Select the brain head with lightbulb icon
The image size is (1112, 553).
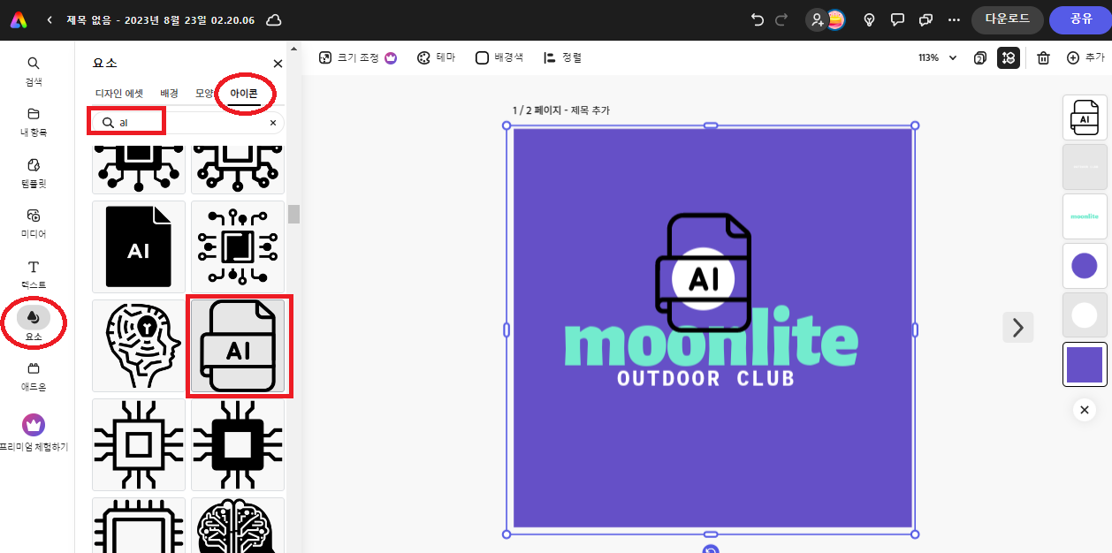[x=139, y=345]
